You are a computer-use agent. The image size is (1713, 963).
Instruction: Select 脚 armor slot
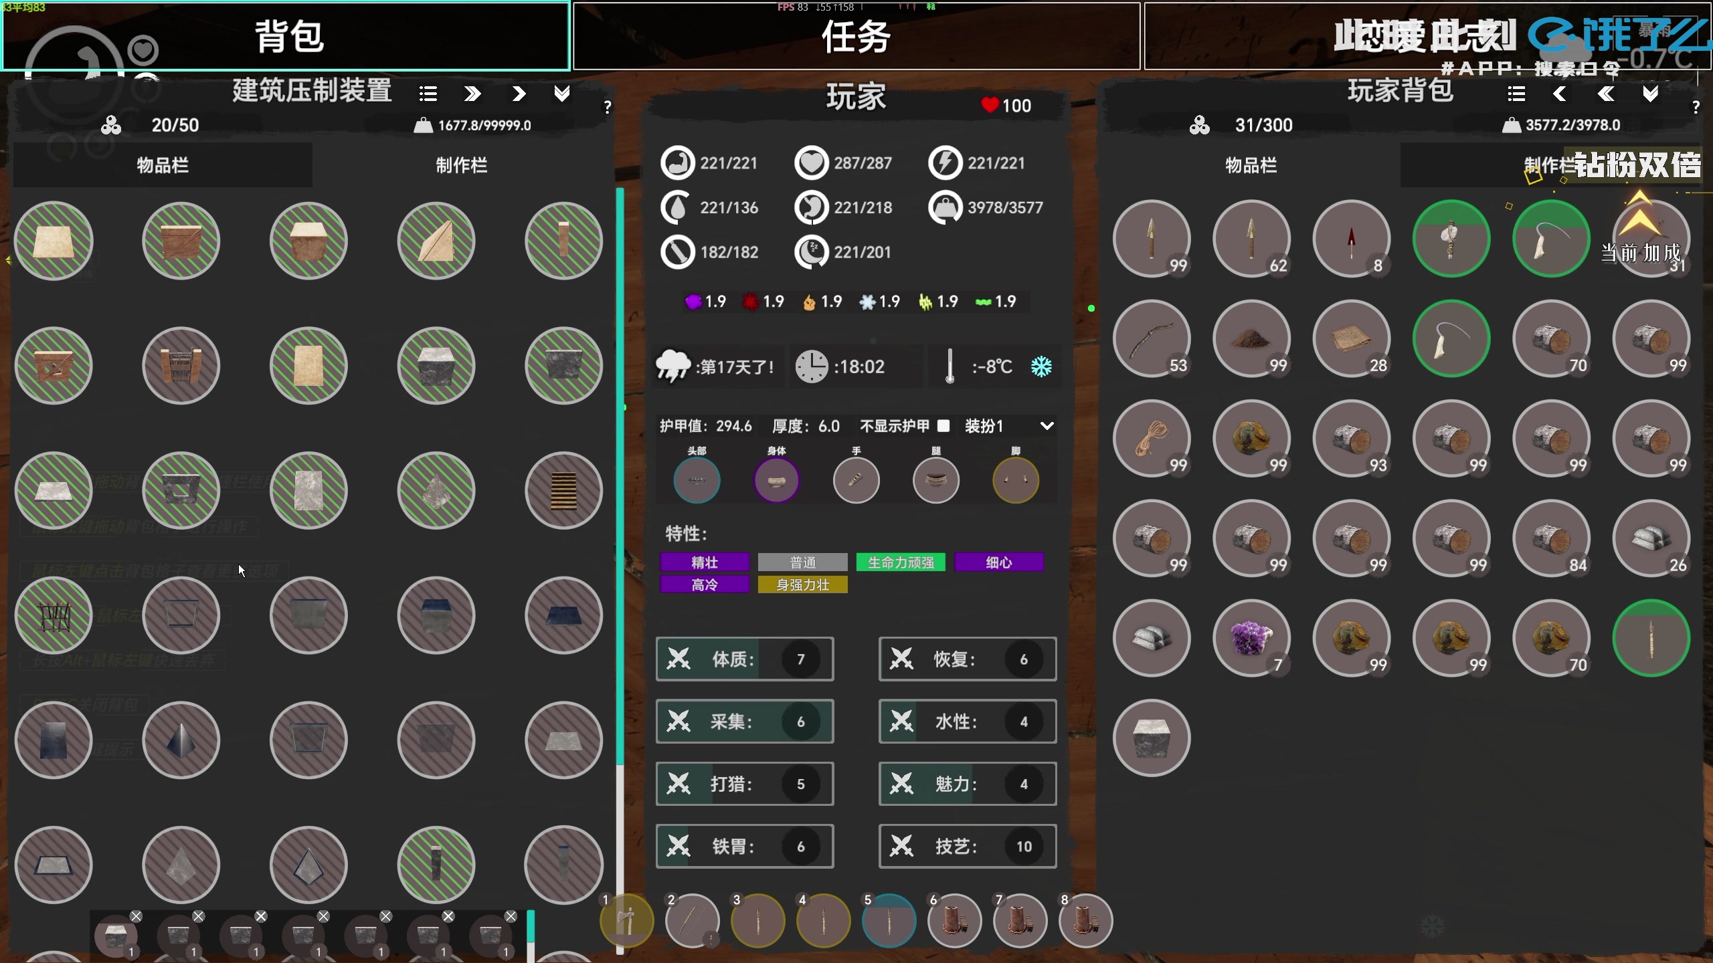1016,480
